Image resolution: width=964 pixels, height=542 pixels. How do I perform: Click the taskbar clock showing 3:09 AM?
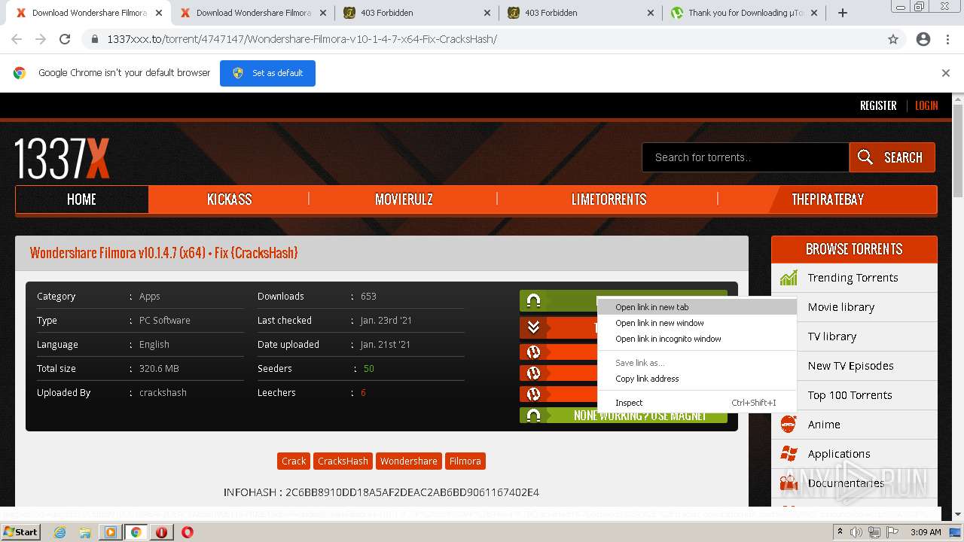tap(926, 532)
